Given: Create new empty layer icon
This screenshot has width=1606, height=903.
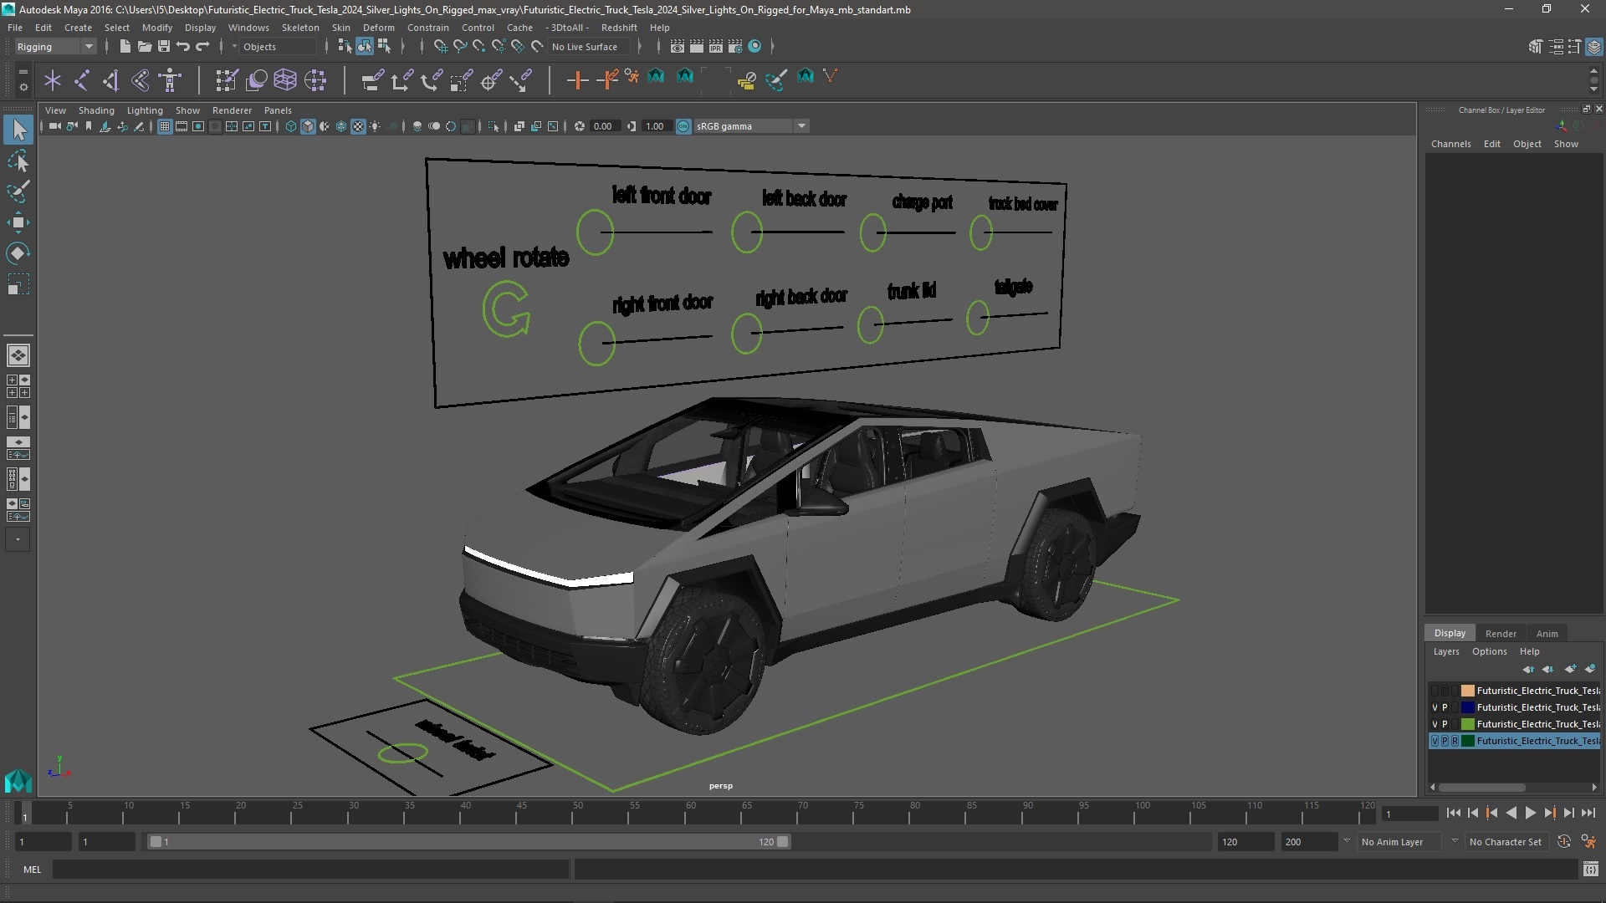Looking at the screenshot, I should tap(1570, 669).
